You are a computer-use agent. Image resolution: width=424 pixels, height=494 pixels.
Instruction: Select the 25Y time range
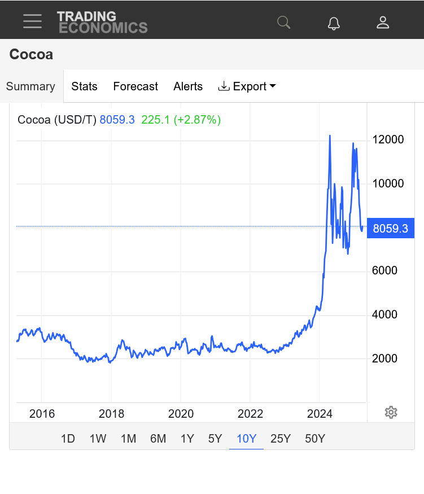point(281,438)
